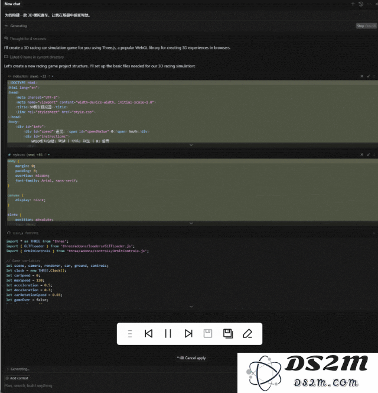The width and height of the screenshot is (378, 393).
Task: Click the 'let acceleration = 0.5;' line
Action: point(30,285)
